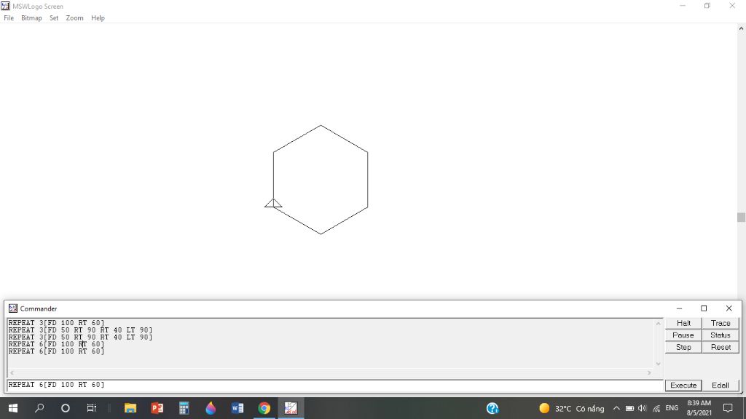
Task: Open Calculator from taskbar
Action: pos(184,408)
